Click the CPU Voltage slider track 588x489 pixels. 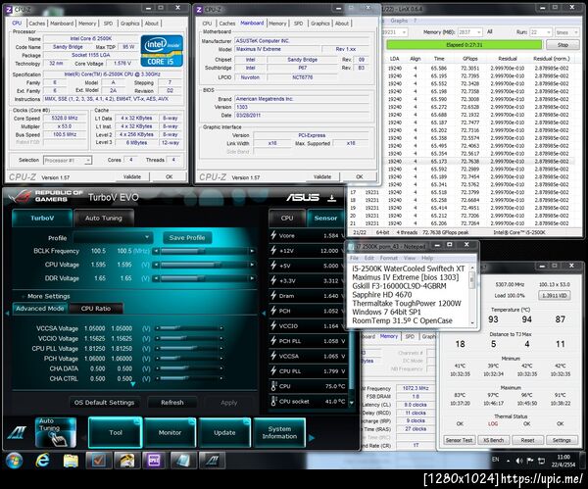click(204, 265)
